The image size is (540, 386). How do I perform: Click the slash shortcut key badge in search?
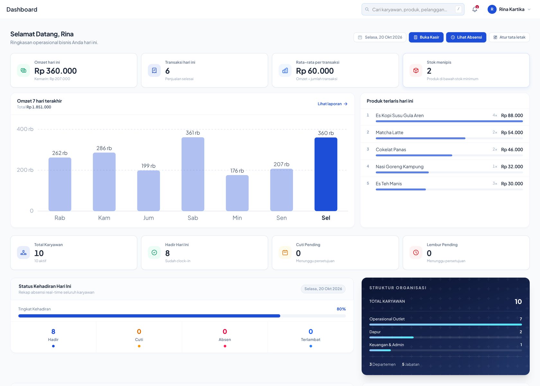click(458, 9)
